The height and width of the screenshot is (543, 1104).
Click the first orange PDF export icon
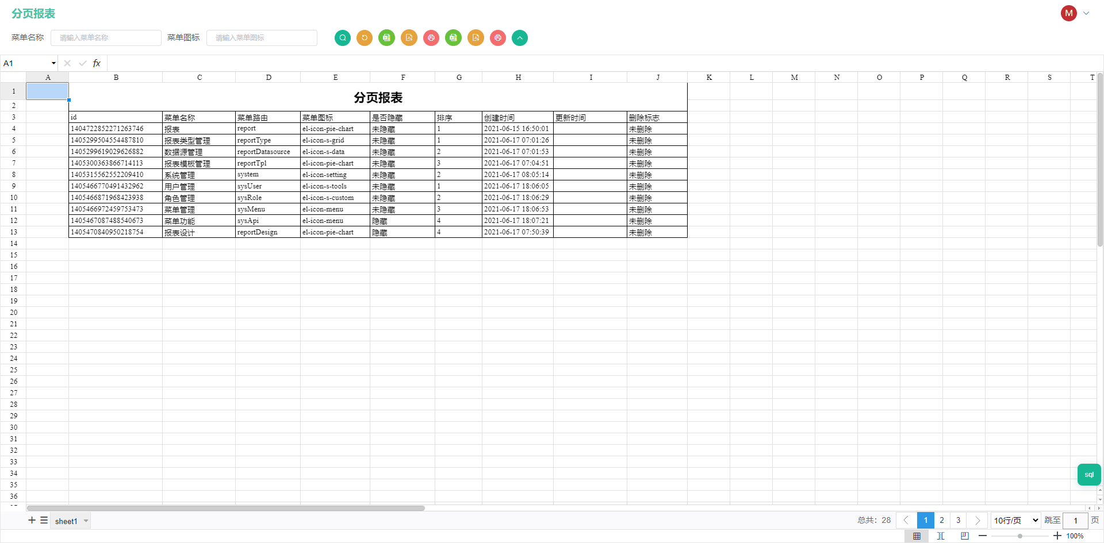coord(409,38)
